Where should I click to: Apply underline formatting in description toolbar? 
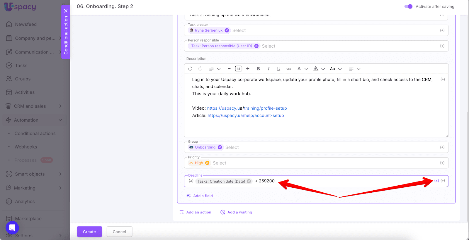click(x=278, y=69)
